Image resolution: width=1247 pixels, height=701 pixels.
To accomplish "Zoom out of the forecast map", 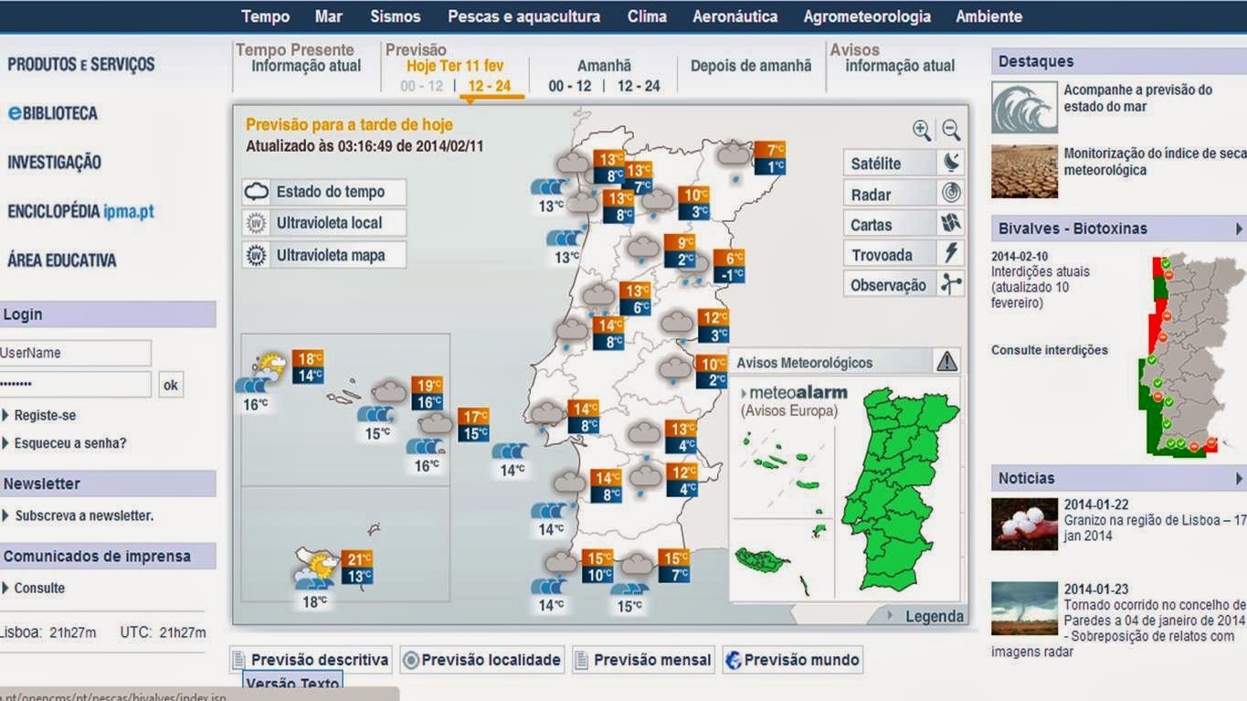I will 951,129.
